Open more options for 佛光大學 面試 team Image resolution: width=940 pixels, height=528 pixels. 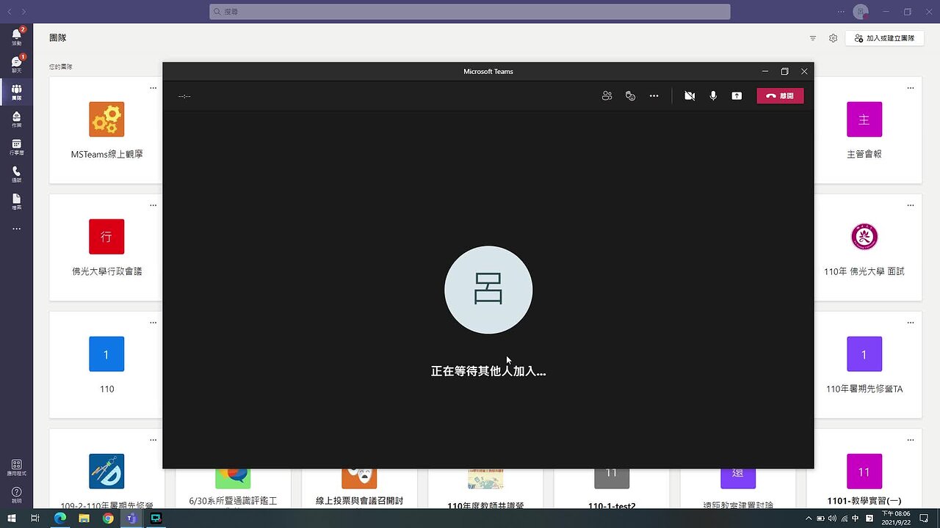tap(911, 205)
